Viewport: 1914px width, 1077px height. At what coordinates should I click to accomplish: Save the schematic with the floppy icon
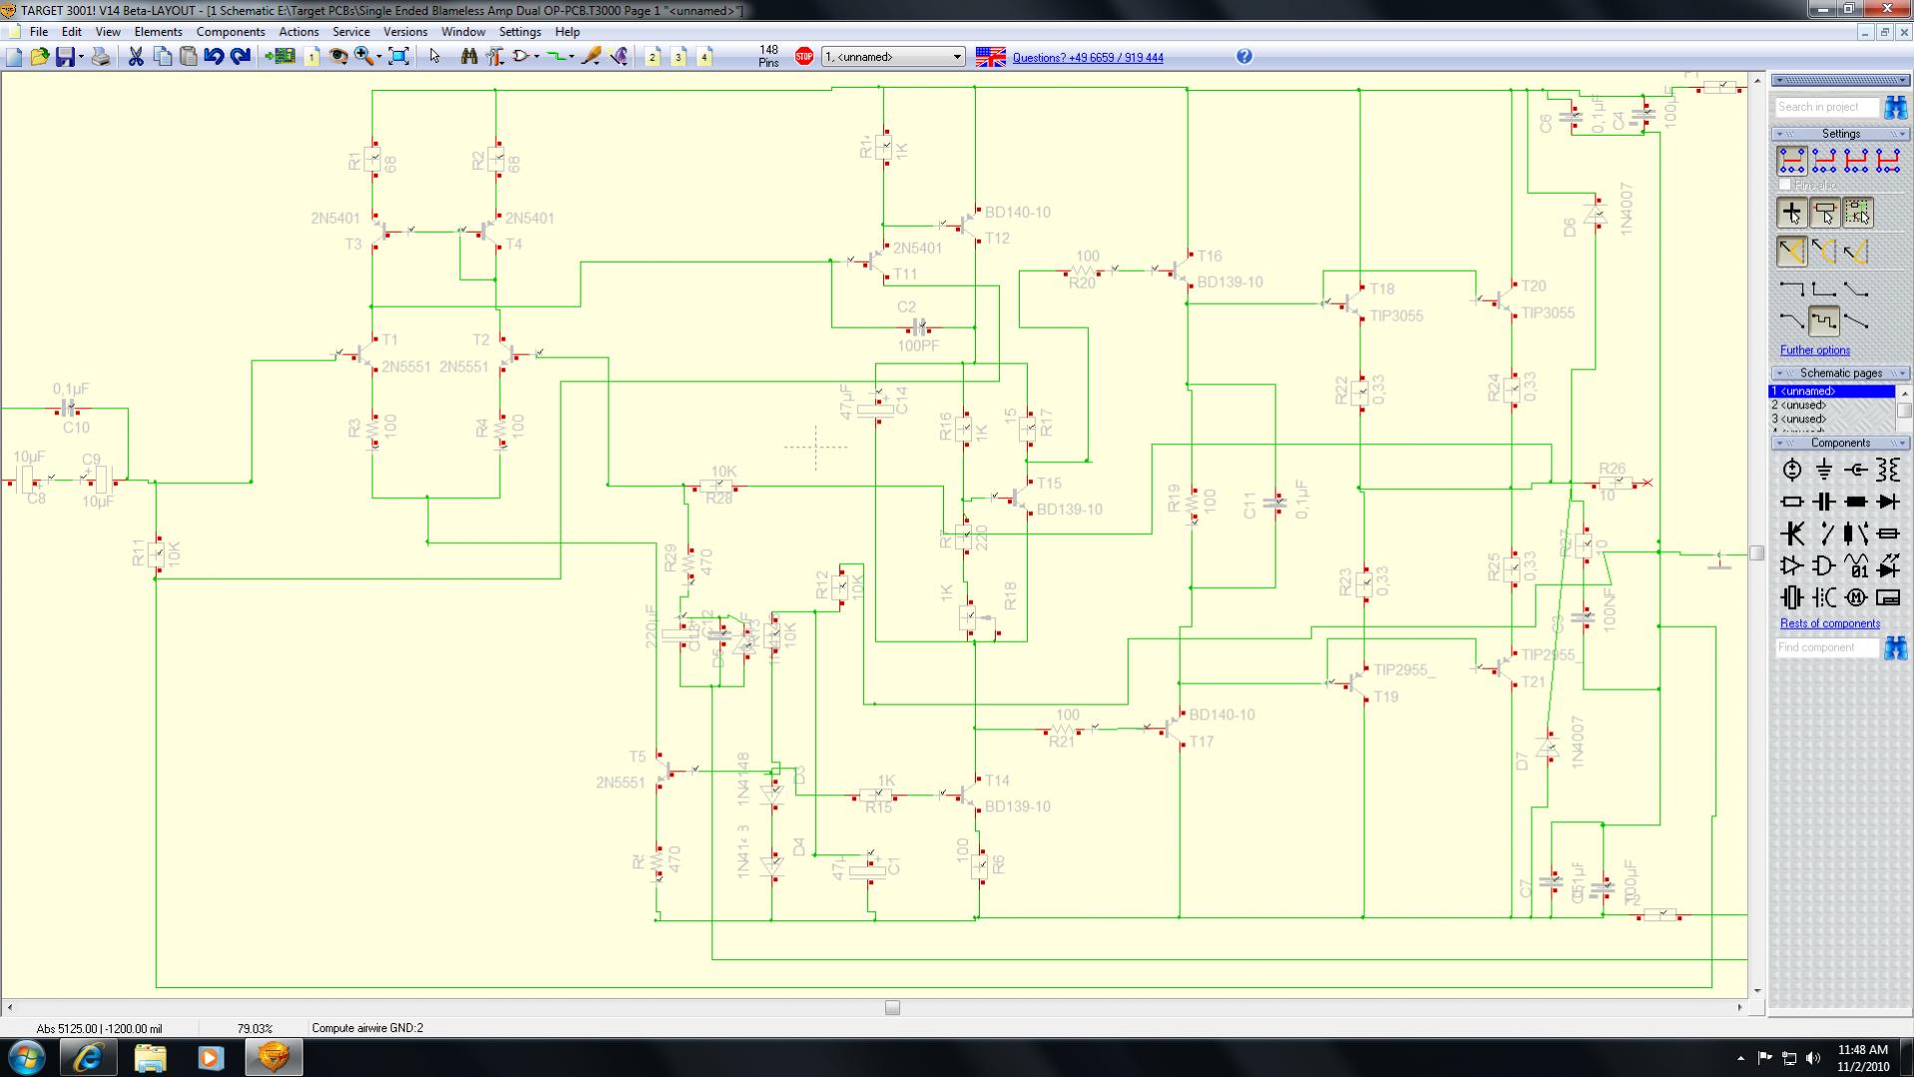tap(65, 57)
